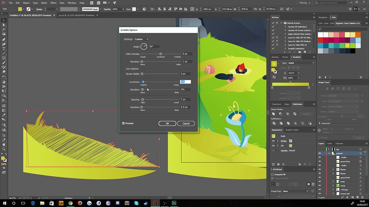The image size is (369, 207).
Task: Expand the Simplify (selection) action
Action: [285, 49]
